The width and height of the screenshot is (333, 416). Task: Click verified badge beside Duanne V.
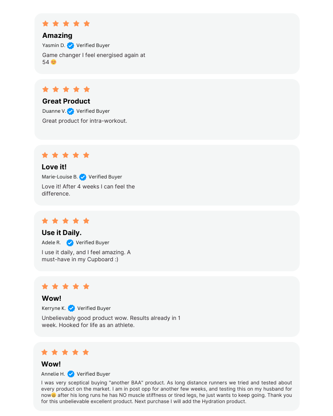pos(71,111)
